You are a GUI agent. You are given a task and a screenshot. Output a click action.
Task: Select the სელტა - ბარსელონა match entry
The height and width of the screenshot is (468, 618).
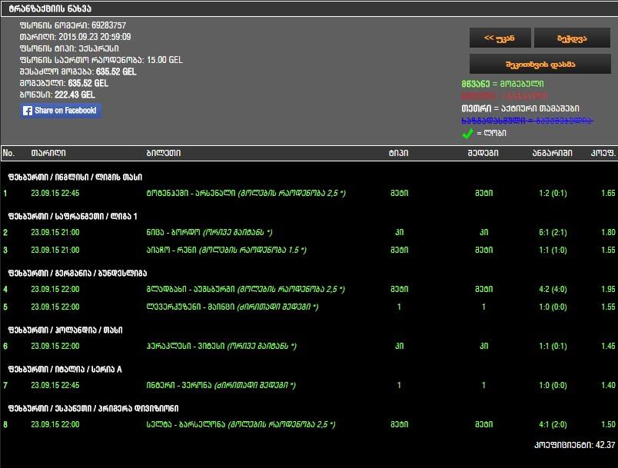[183, 424]
